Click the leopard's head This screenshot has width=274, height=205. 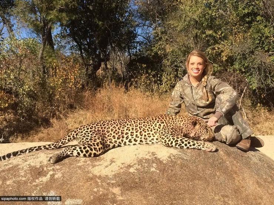198,130
